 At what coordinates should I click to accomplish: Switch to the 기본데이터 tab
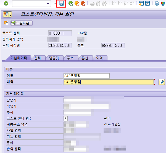tap(19, 58)
